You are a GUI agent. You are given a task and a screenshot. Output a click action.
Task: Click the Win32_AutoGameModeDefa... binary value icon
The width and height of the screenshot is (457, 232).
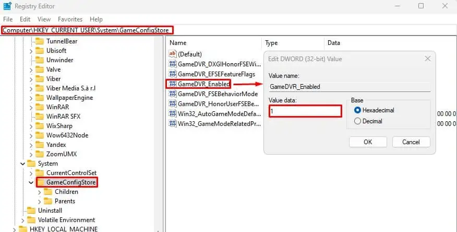[x=173, y=114]
